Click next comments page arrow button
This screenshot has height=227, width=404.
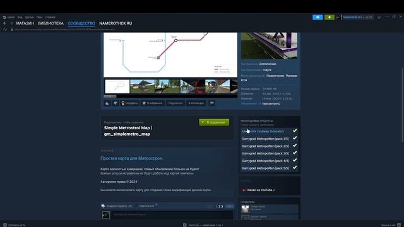pos(230,206)
